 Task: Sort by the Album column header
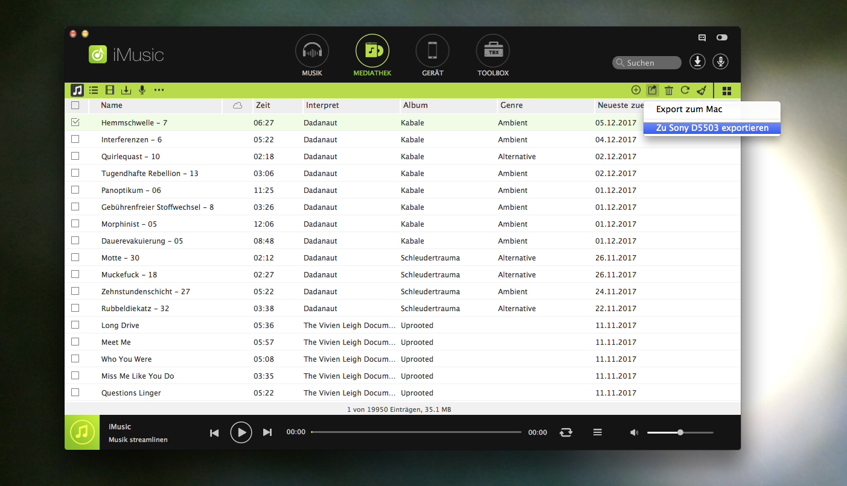[x=449, y=106]
